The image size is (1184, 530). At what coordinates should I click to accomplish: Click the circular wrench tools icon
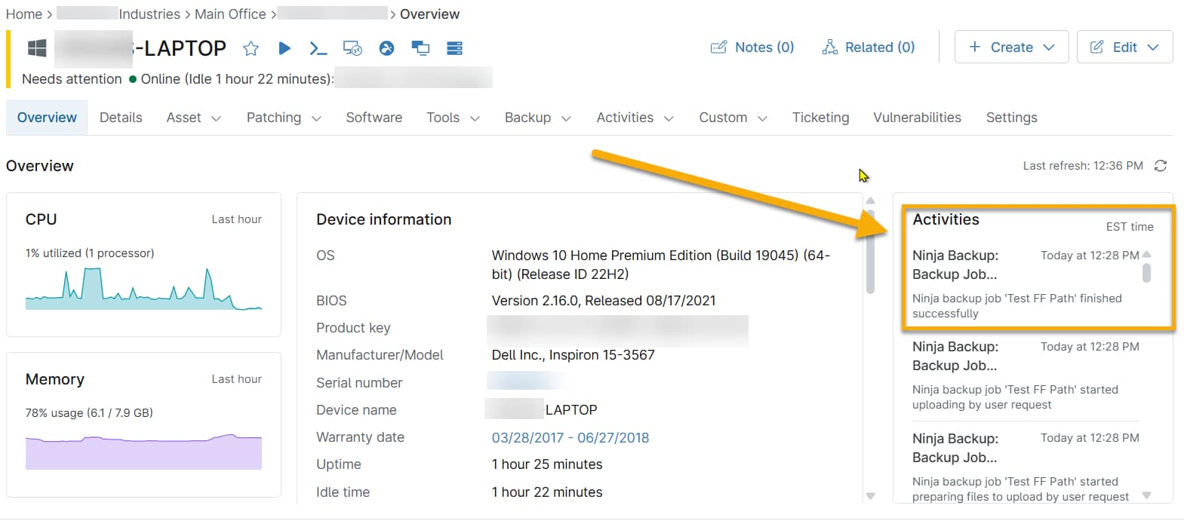(386, 49)
